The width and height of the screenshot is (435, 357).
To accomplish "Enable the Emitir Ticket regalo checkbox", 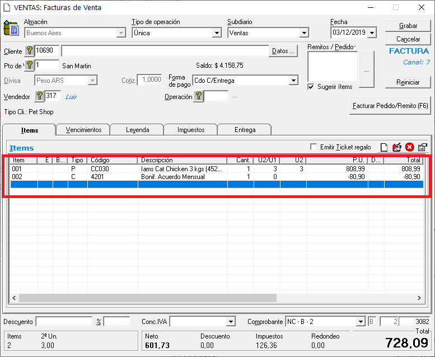I will 314,147.
